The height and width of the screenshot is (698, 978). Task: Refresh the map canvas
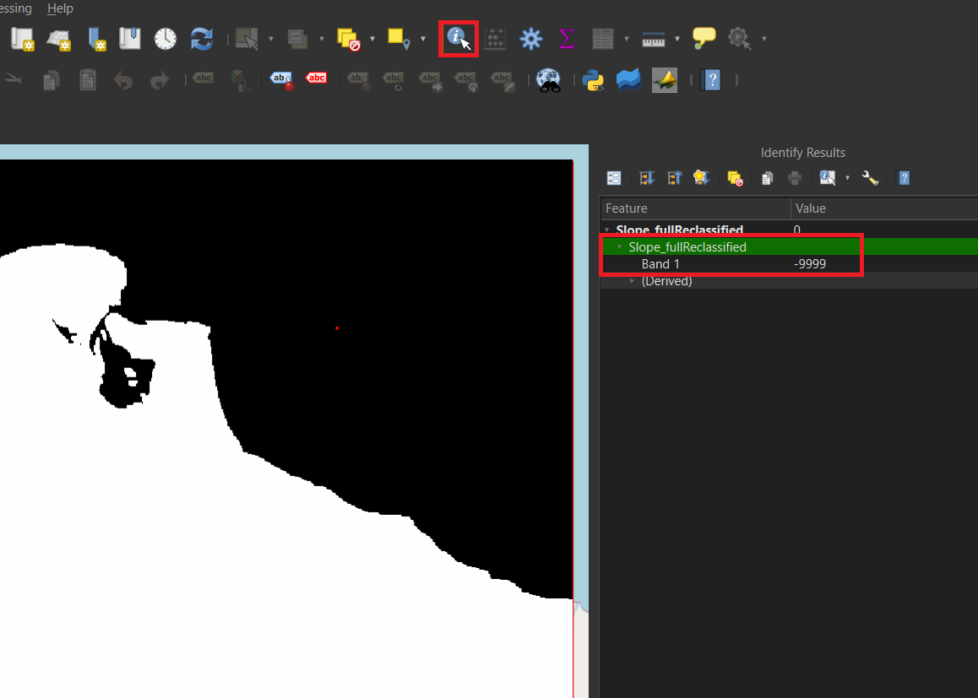pos(201,39)
